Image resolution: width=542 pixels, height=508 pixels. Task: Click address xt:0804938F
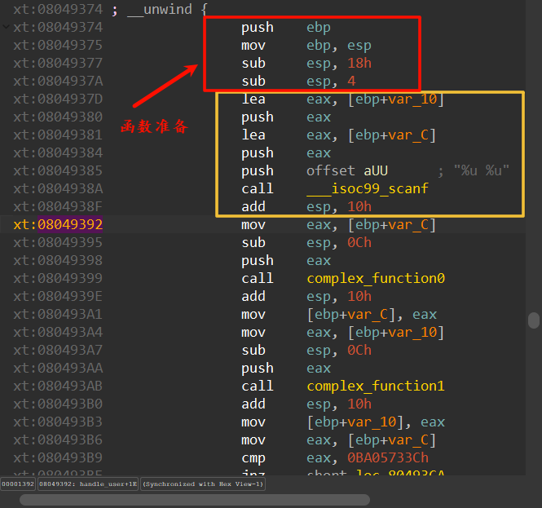(x=58, y=207)
